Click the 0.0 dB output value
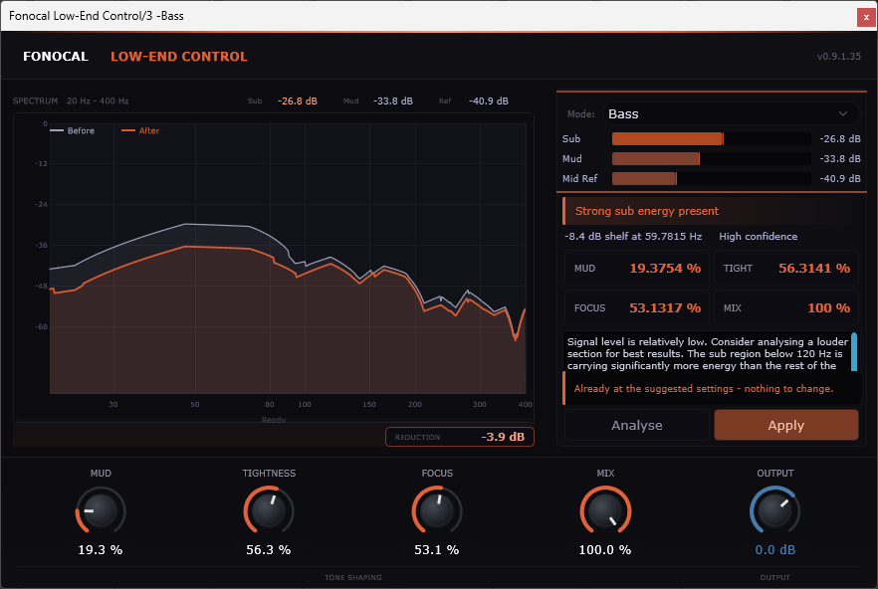878x589 pixels. click(774, 550)
